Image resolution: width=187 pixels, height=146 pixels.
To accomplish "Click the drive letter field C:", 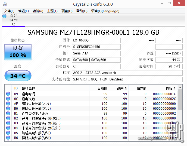I will 96,66.
